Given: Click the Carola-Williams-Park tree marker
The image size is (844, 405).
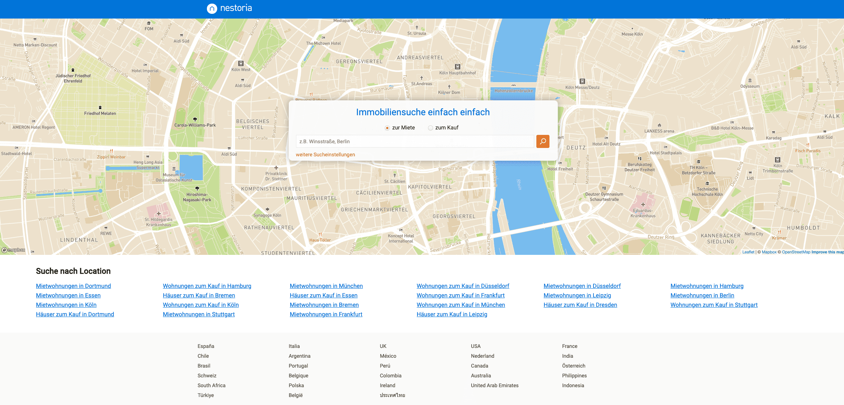Looking at the screenshot, I should point(195,120).
